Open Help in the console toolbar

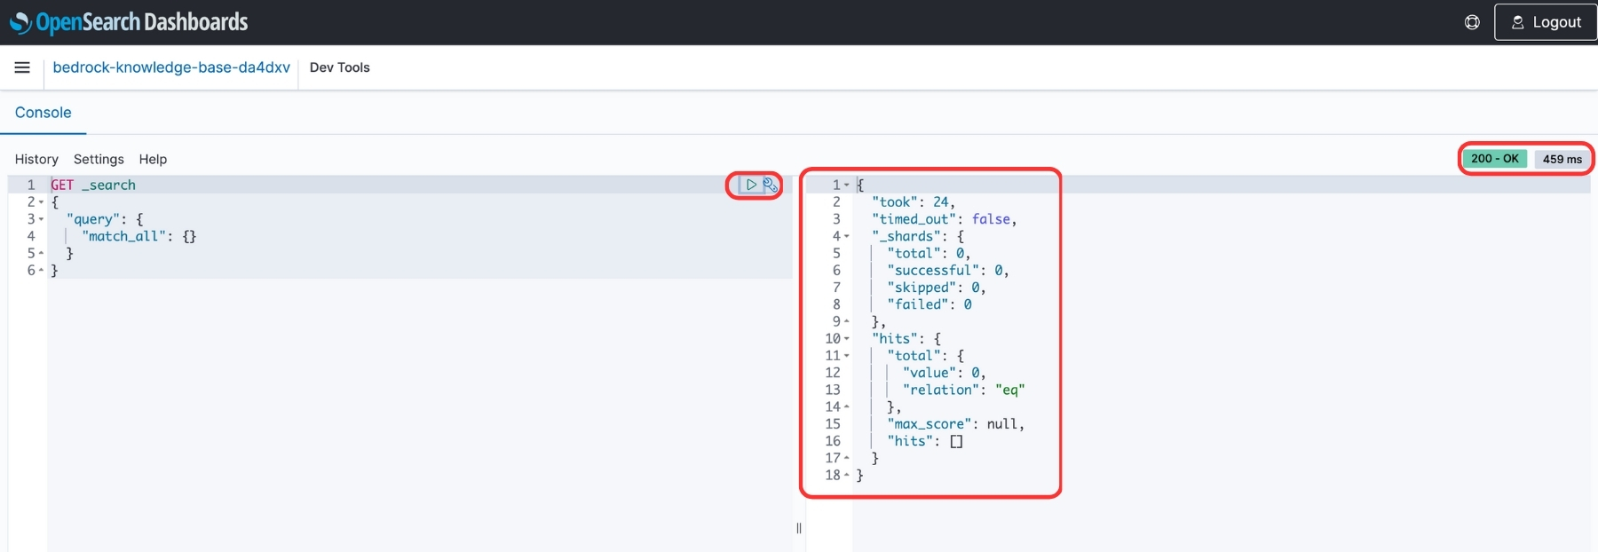tap(153, 159)
